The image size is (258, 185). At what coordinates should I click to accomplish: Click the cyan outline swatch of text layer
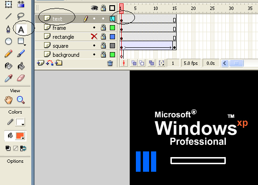(x=112, y=19)
